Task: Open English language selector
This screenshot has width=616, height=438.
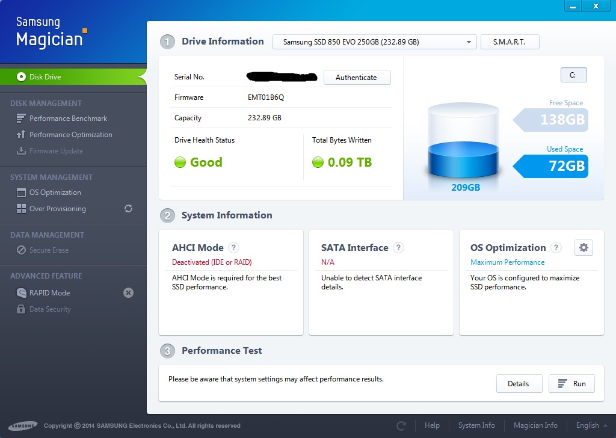Action: pyautogui.click(x=592, y=425)
